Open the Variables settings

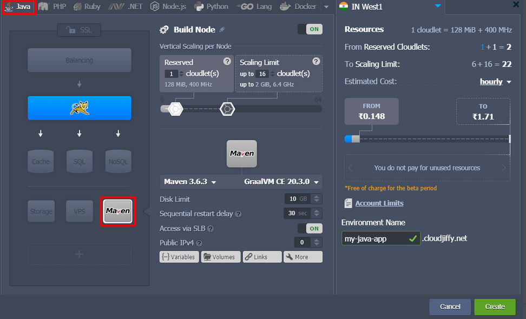point(179,257)
